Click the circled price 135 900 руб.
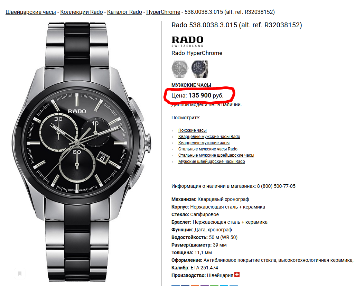 pos(206,95)
